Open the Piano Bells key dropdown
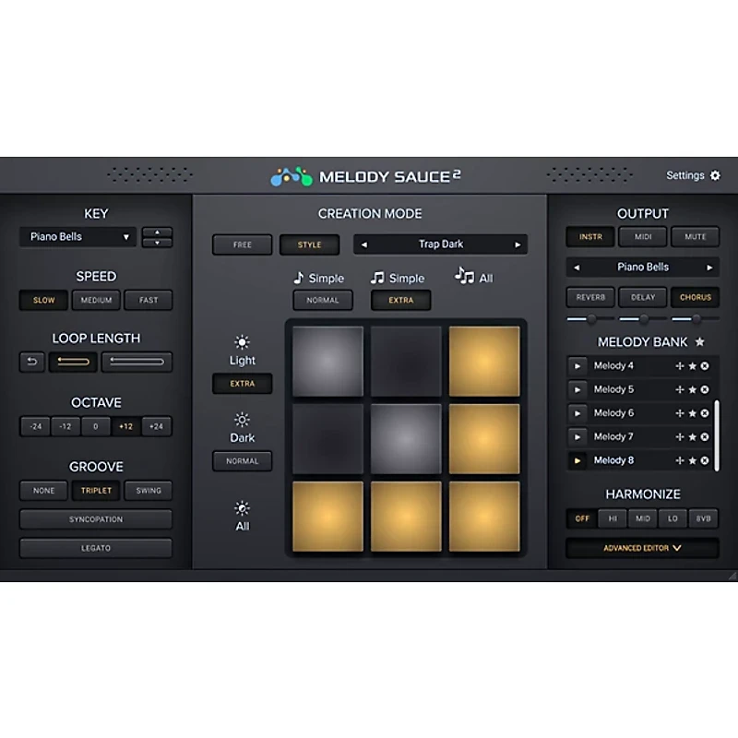The height and width of the screenshot is (738, 738). point(77,237)
